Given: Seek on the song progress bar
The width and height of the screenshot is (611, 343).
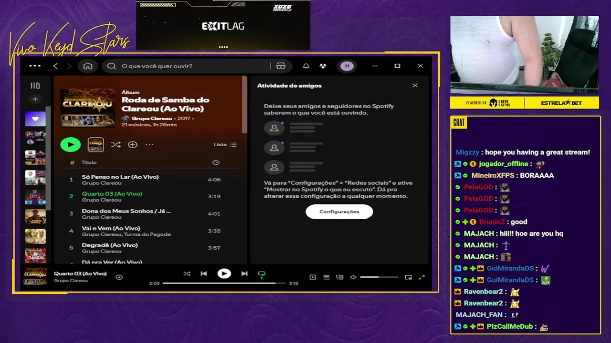Looking at the screenshot, I should [224, 283].
